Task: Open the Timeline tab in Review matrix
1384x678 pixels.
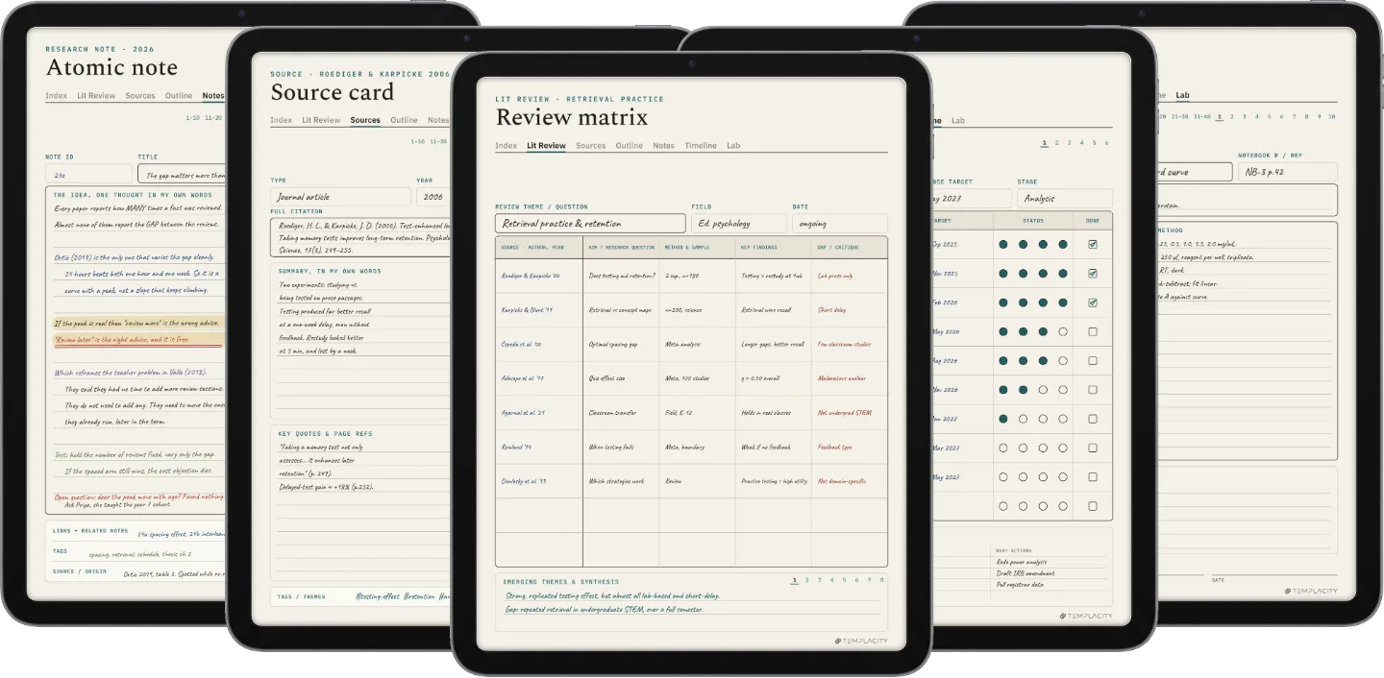Action: 701,146
